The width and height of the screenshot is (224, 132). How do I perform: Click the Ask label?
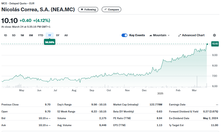click(3, 125)
